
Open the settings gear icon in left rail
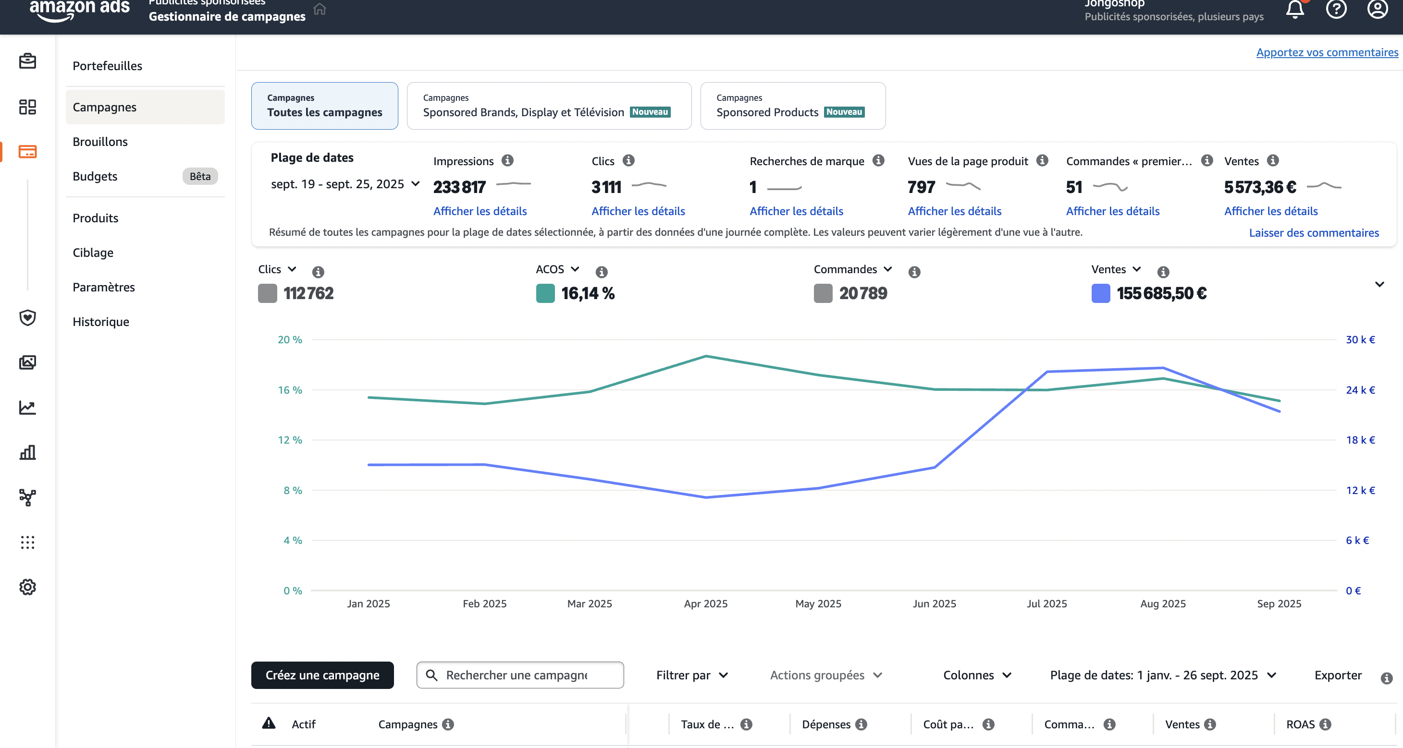pyautogui.click(x=27, y=587)
